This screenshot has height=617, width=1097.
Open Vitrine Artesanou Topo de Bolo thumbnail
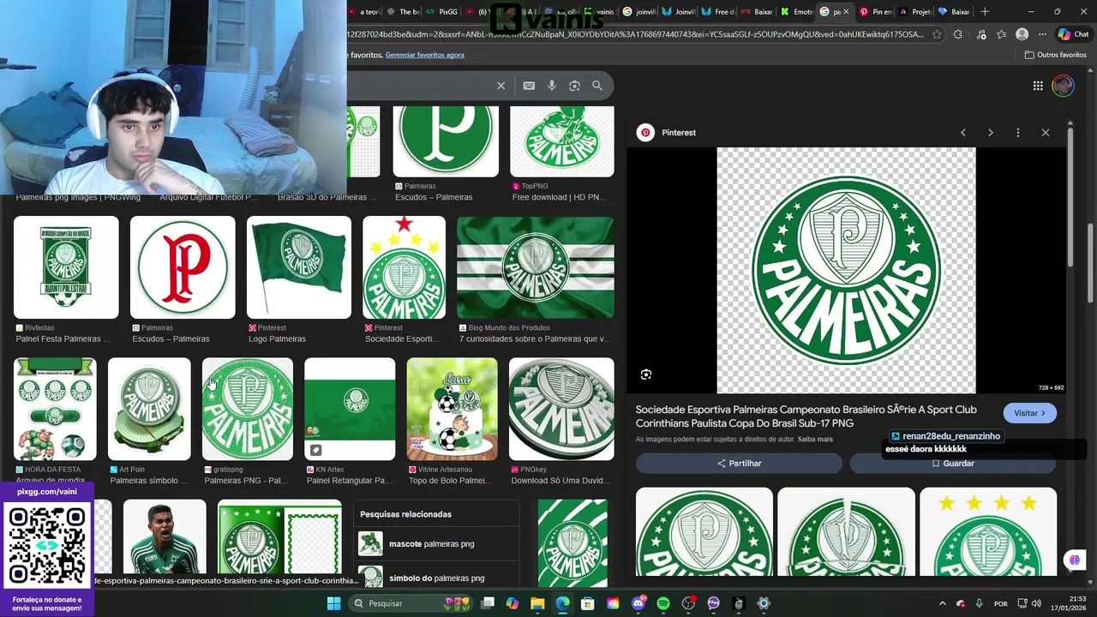453,410
